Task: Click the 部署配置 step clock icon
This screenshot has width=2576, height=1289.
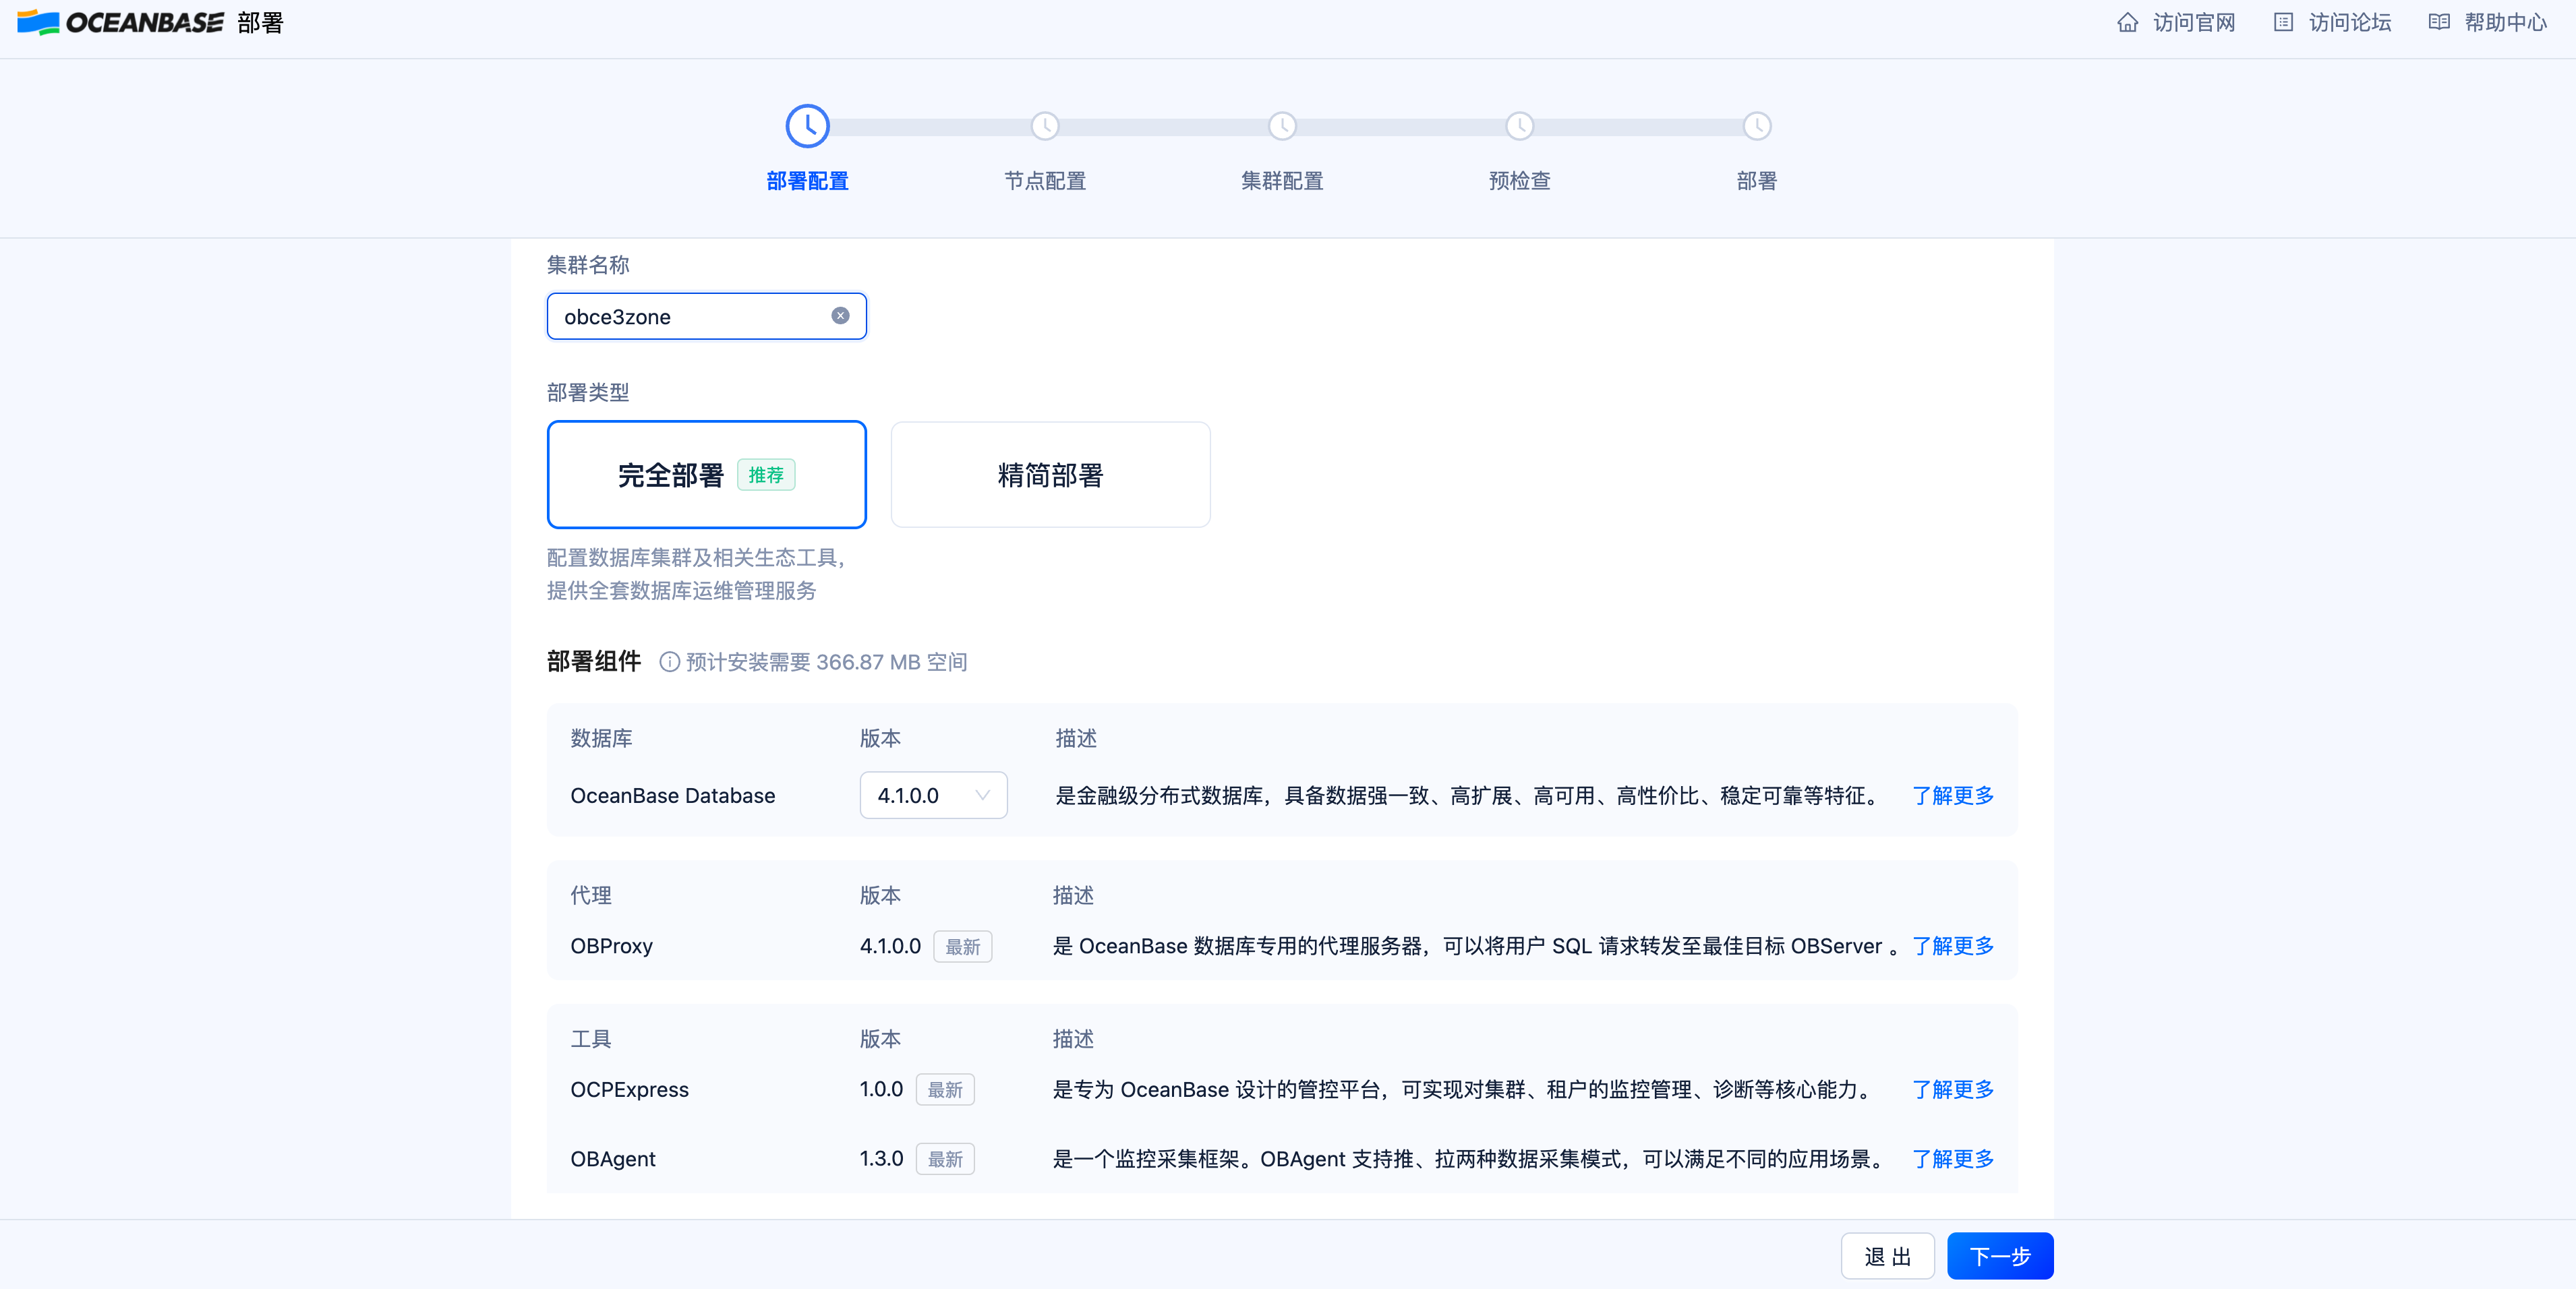Action: (807, 126)
